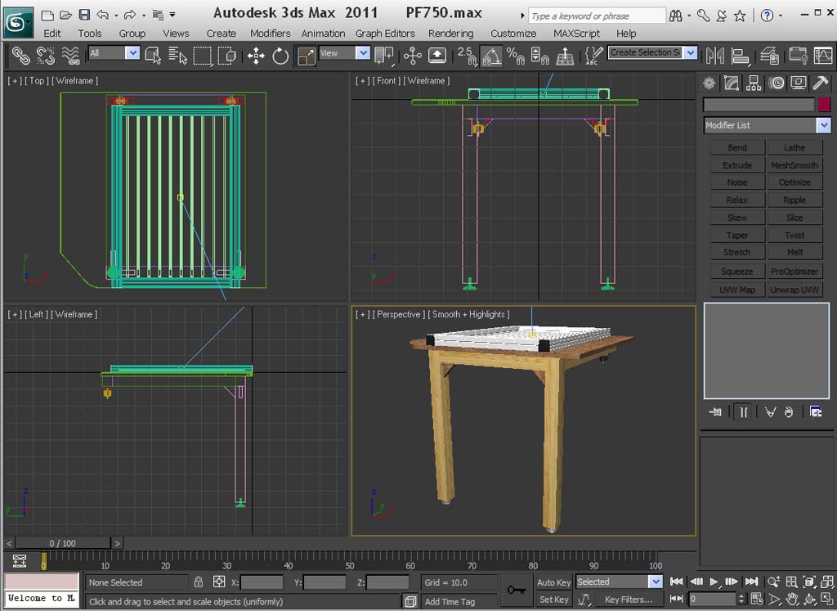Image resolution: width=837 pixels, height=611 pixels.
Task: Open the Quick Access Toolbar customize arrow
Action: pos(172,15)
